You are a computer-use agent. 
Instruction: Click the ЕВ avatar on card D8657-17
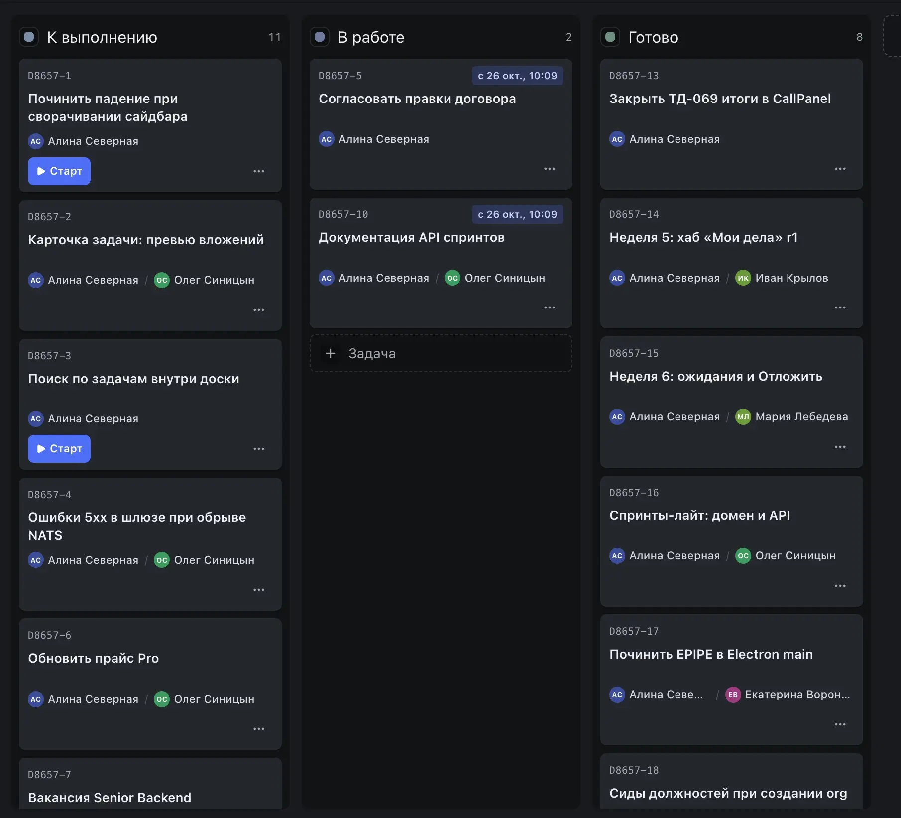tap(733, 695)
